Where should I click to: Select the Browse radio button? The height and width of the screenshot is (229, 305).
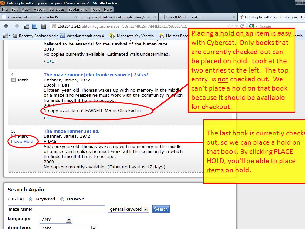point(62,199)
